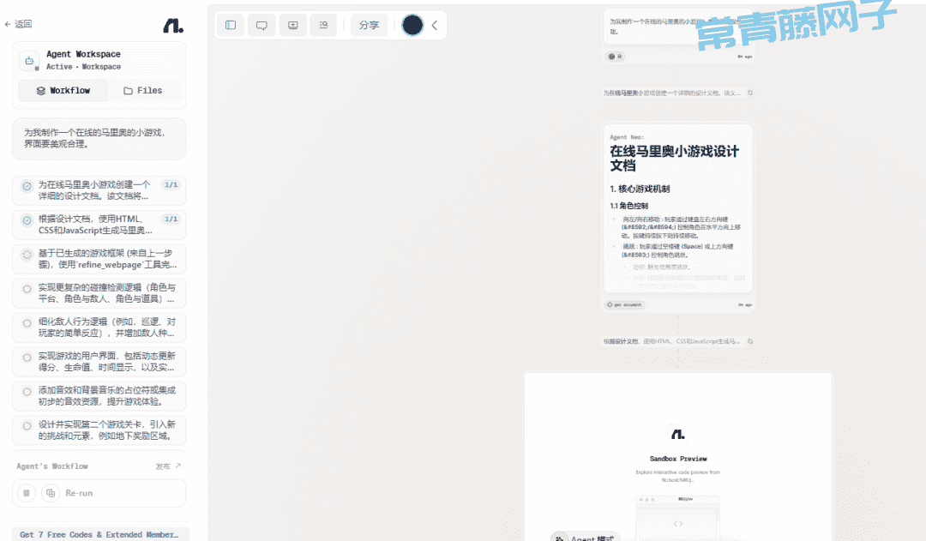Click 1/1 badge on the 为在线马里奥小游戏创建 step
This screenshot has height=541, width=926.
point(171,185)
